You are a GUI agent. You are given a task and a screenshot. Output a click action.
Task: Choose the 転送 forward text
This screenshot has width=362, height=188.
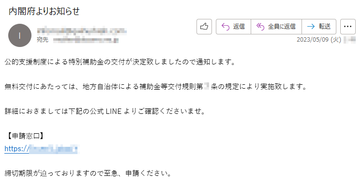click(x=325, y=27)
